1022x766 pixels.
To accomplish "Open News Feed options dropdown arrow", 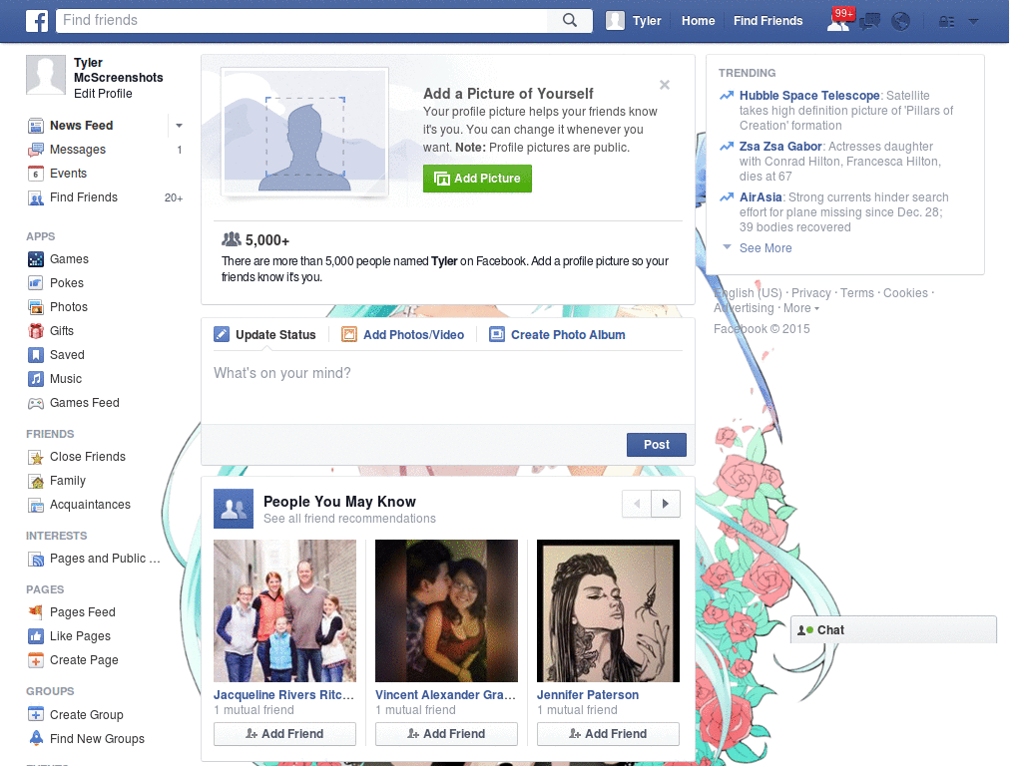I will tap(179, 126).
